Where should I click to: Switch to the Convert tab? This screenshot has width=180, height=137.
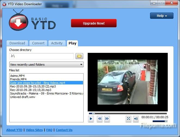pyautogui.click(x=38, y=43)
